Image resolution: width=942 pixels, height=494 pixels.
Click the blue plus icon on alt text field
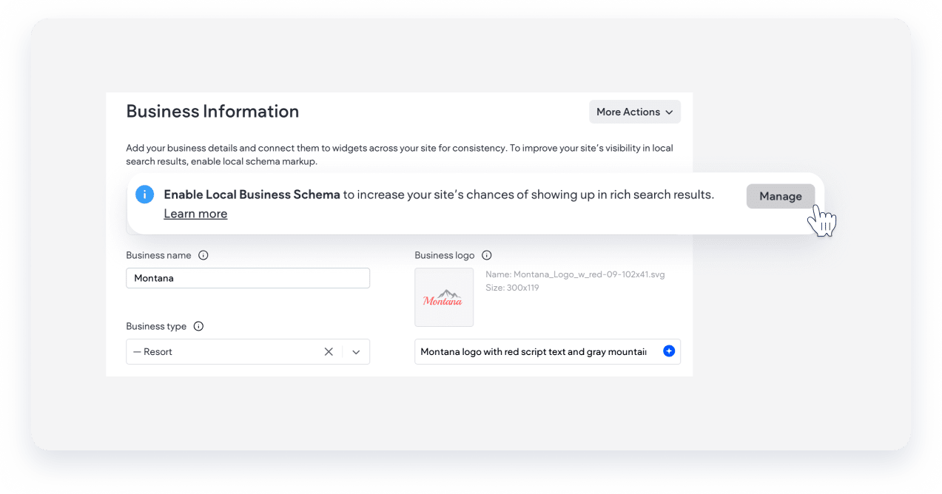668,351
